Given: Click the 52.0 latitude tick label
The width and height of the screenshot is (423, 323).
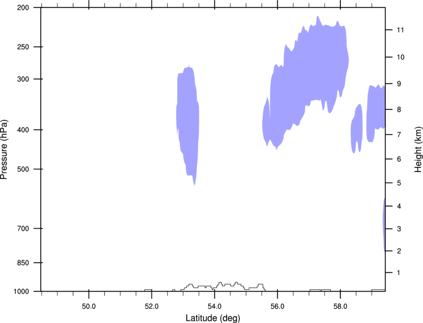Looking at the screenshot, I should coord(152,307).
